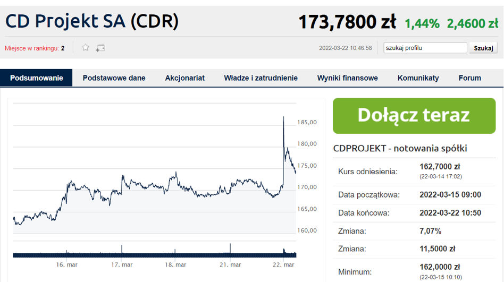Open the Podsumowanie tab
504x282 pixels.
coord(36,78)
